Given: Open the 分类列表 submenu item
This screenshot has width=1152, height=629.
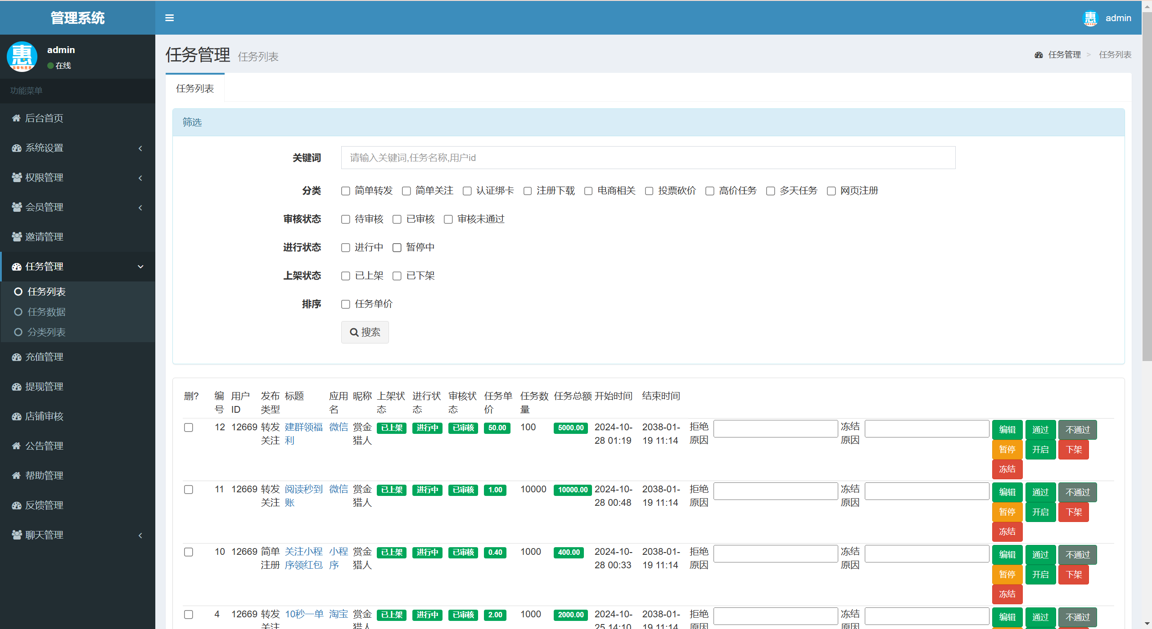Looking at the screenshot, I should point(46,332).
